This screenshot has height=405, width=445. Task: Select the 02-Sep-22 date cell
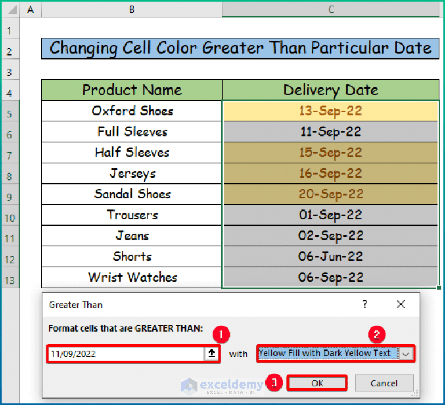click(x=331, y=236)
